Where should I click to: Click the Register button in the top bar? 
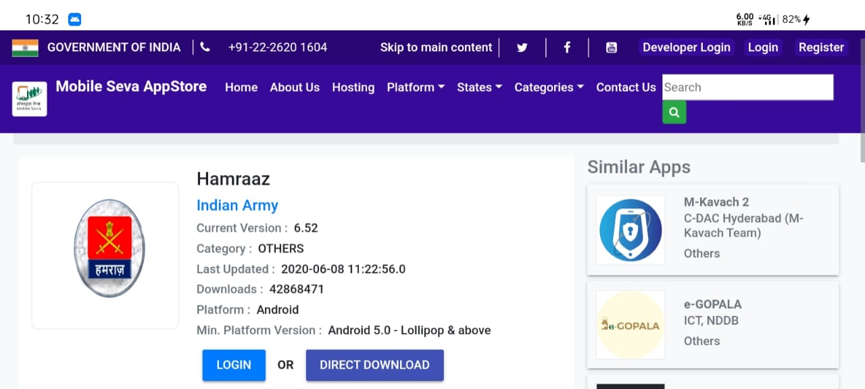821,47
